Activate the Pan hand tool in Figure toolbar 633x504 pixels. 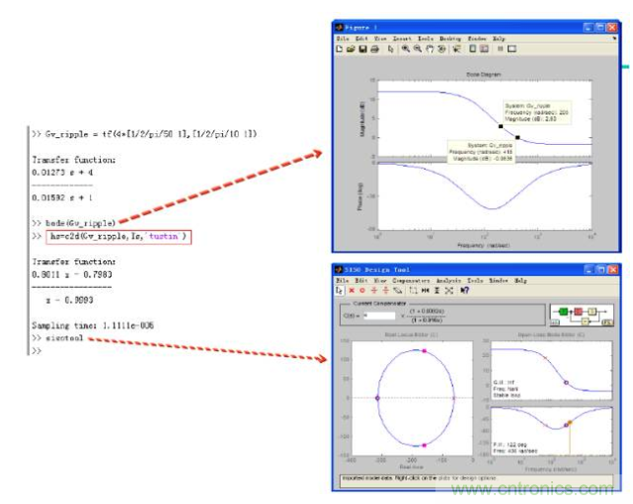pyautogui.click(x=430, y=47)
